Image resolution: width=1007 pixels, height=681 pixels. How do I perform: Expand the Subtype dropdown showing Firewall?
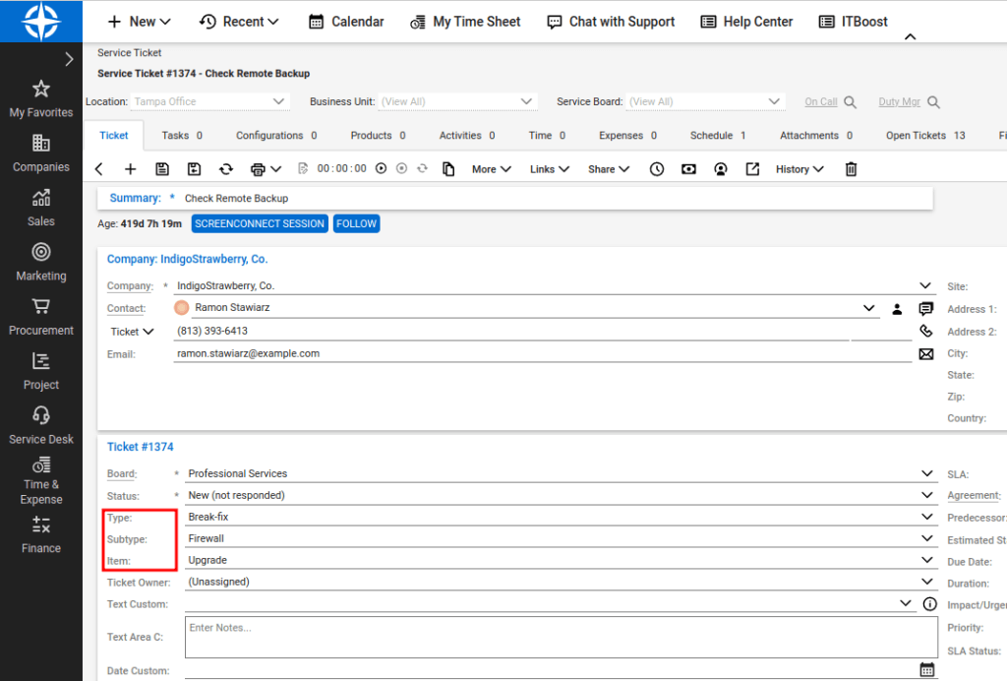click(924, 538)
